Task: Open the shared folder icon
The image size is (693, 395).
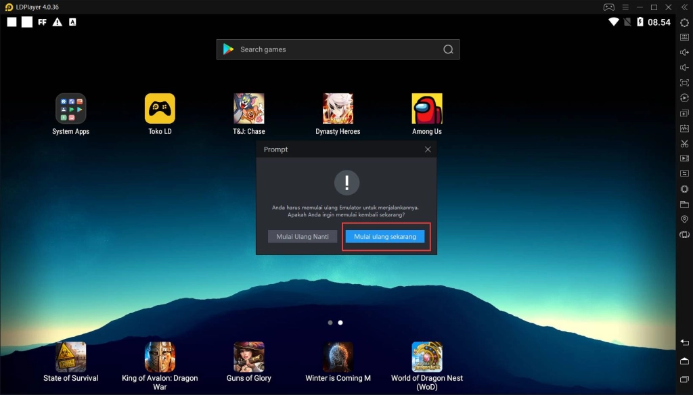Action: (684, 204)
